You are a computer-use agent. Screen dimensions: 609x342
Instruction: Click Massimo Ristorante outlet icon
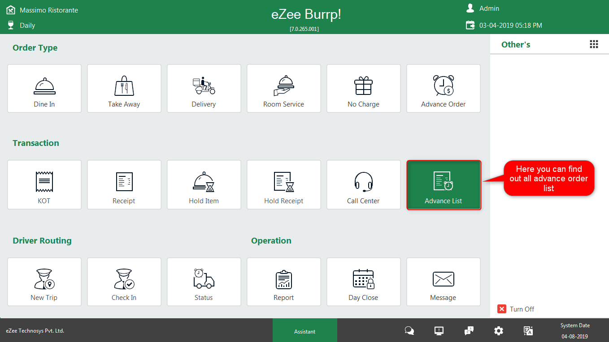tap(11, 9)
